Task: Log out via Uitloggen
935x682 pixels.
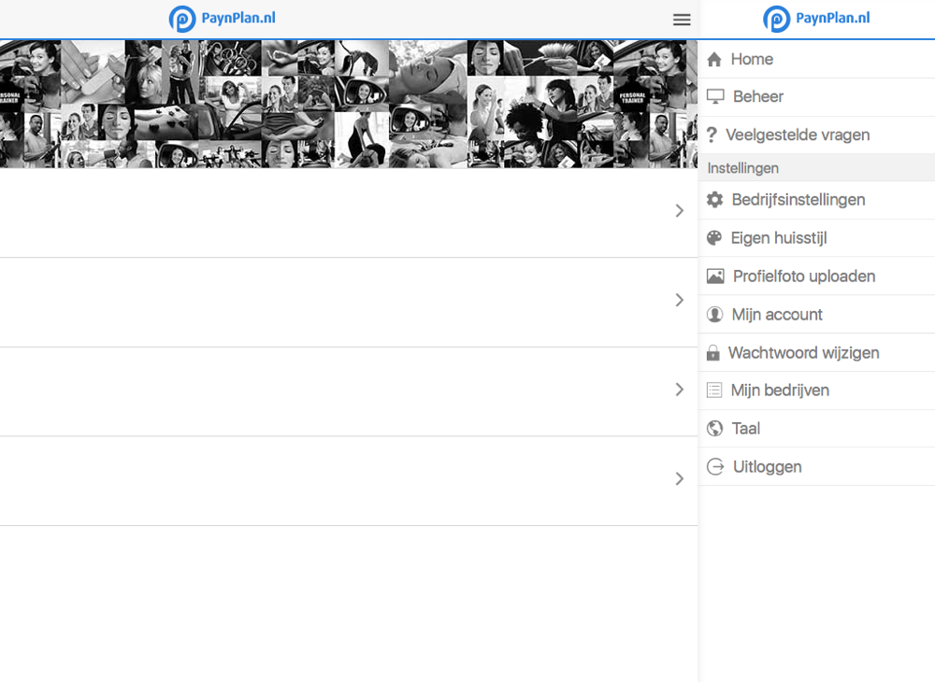Action: click(816, 467)
